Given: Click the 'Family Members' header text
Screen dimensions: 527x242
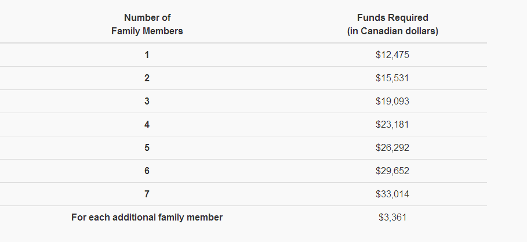Looking at the screenshot, I should click(147, 31).
